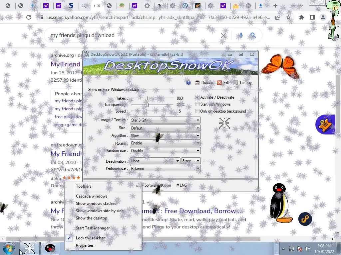This screenshot has height=255, width=341.
Task: Open DesktopSnowOK help question mark icon
Action: 188,83
